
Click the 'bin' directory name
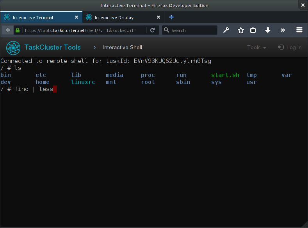click(x=5, y=75)
